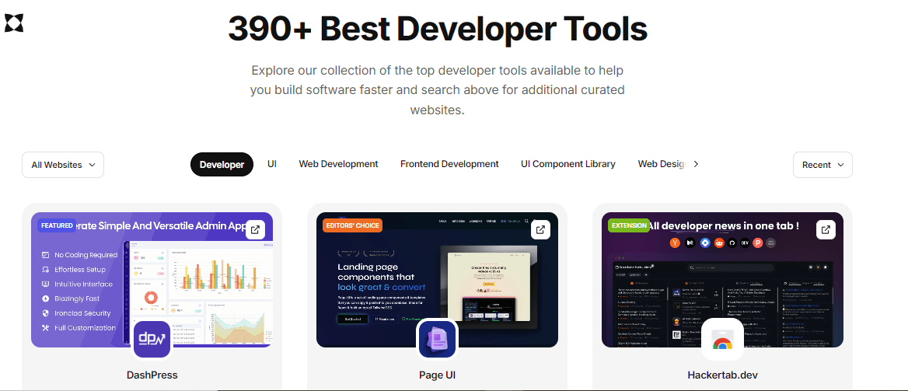
Task: Click the EXTENSION badge on Hackertab.dev
Action: click(628, 225)
